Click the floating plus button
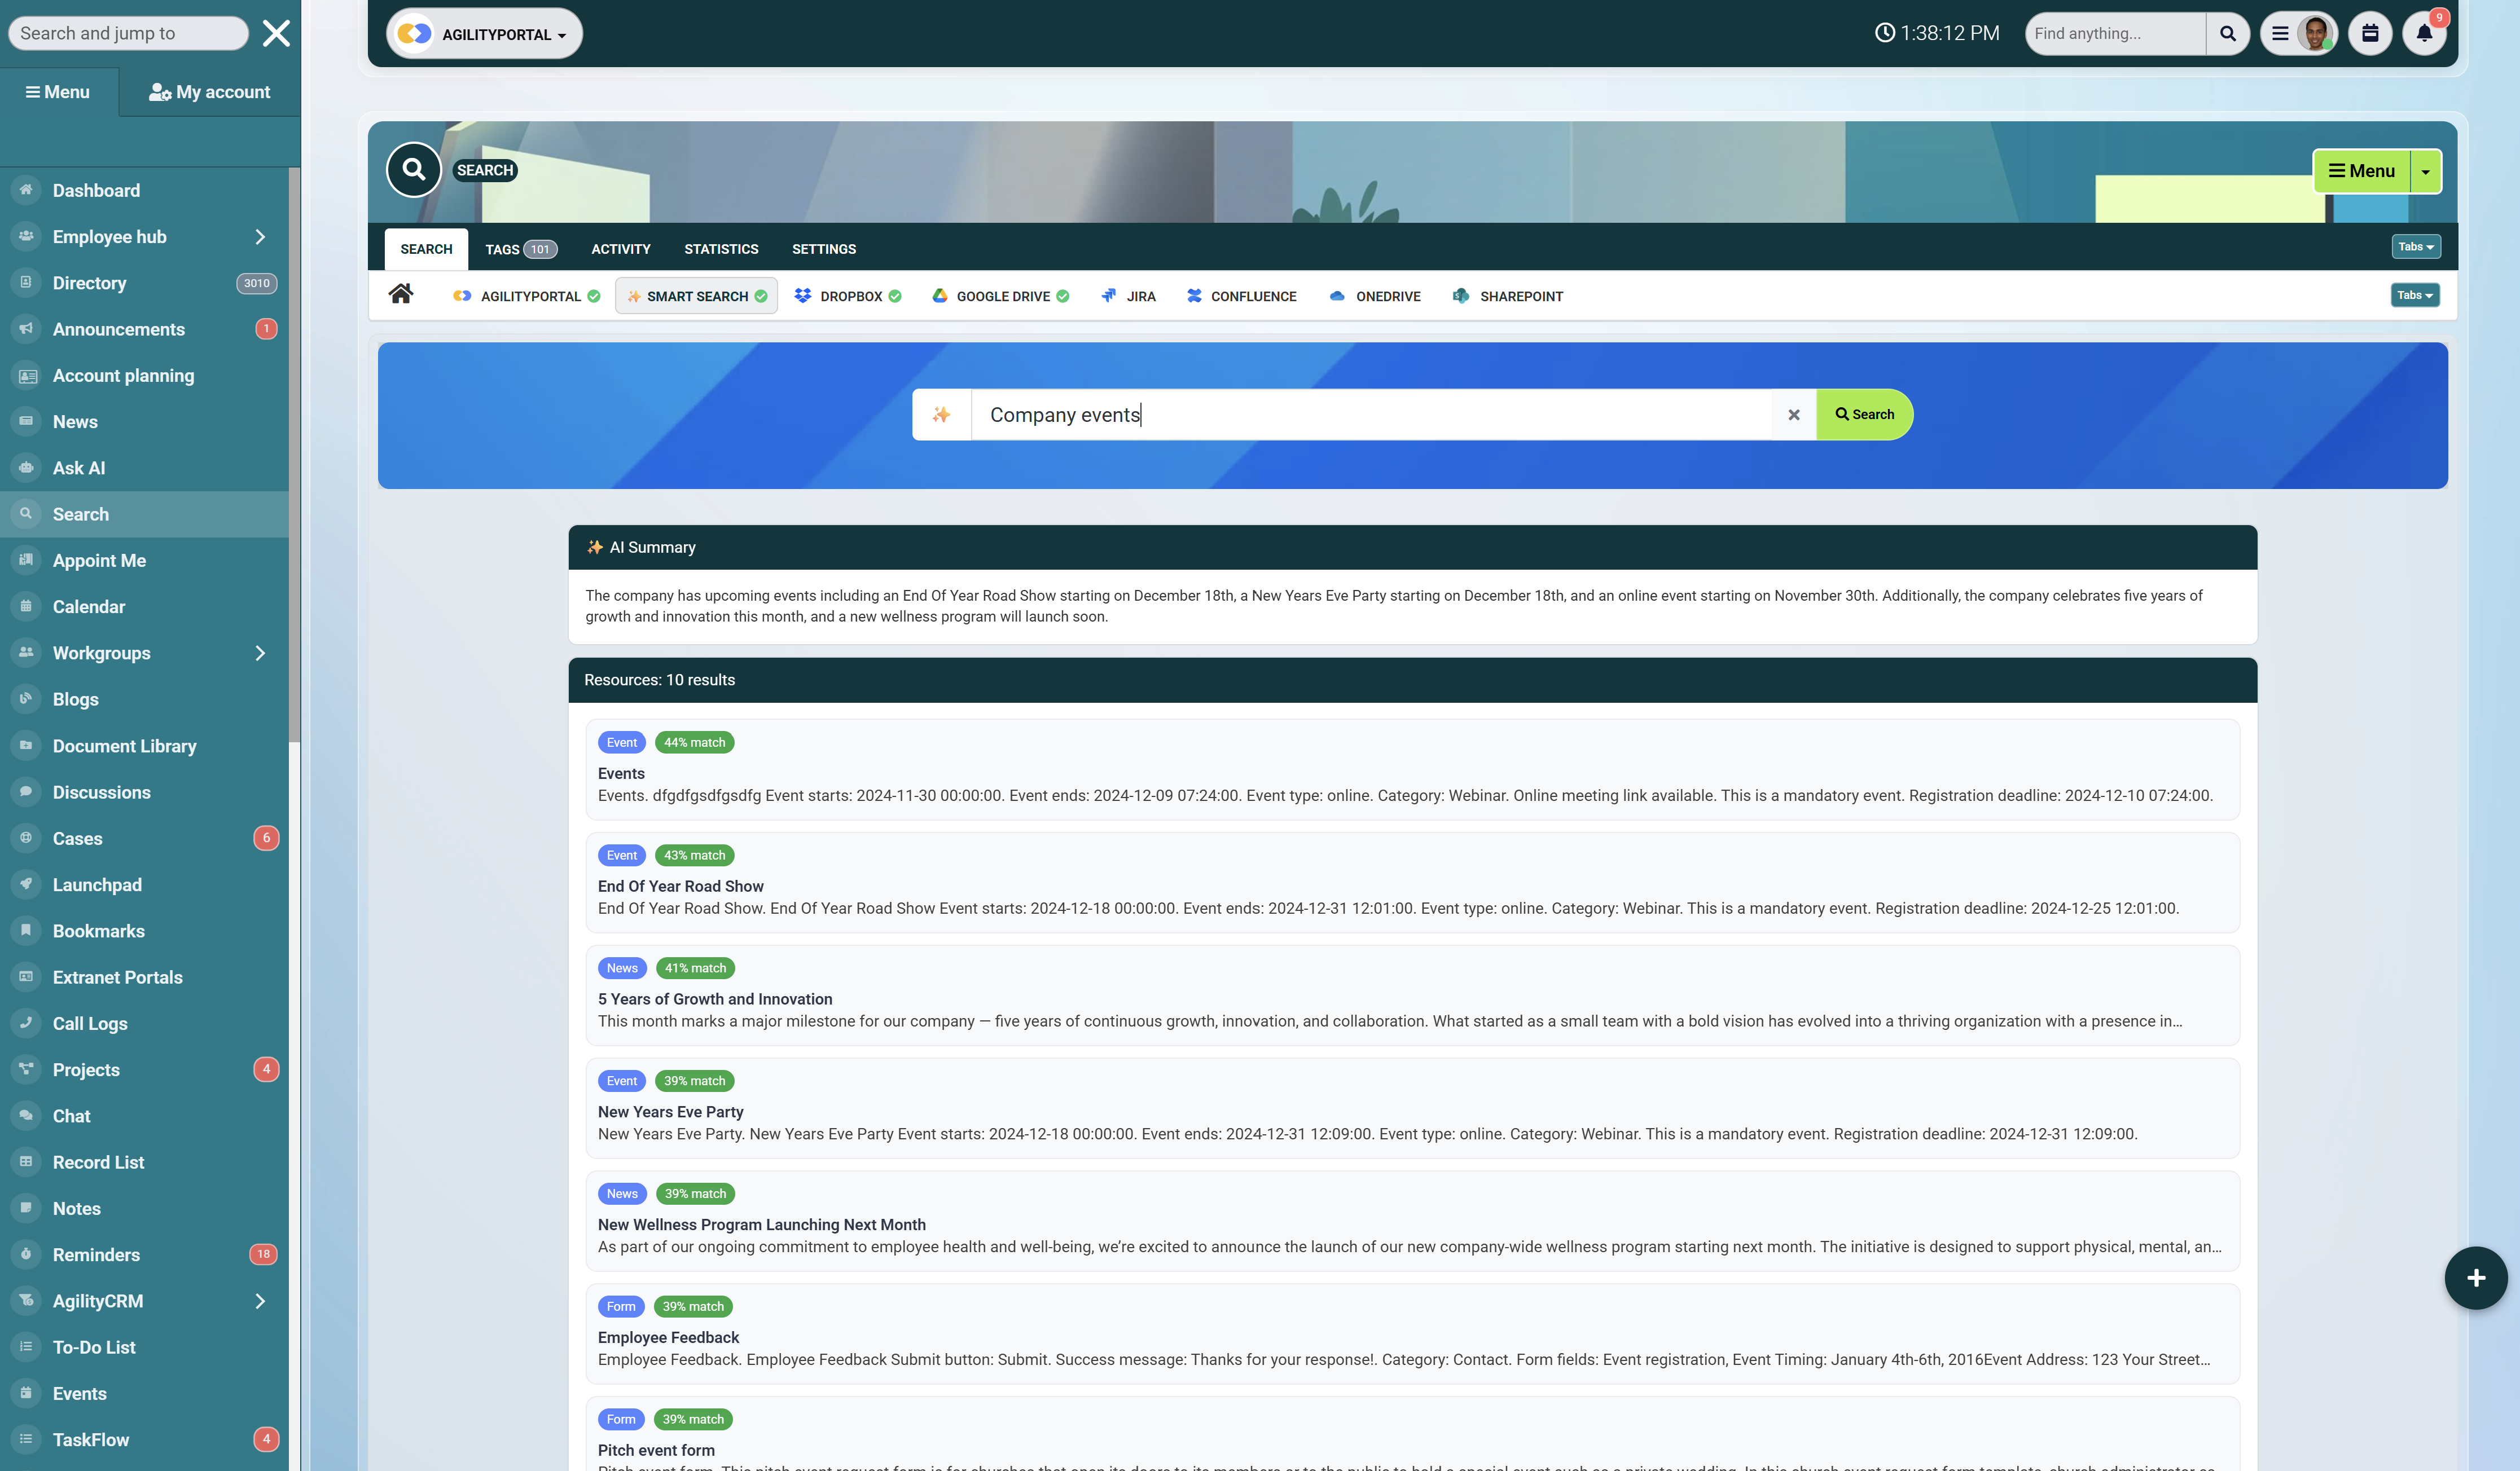The image size is (2520, 1471). coord(2475,1277)
